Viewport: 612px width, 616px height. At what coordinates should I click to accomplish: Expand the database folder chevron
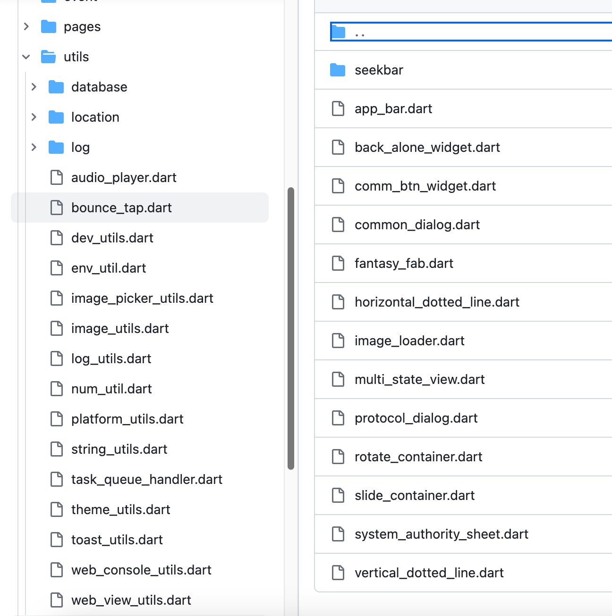pyautogui.click(x=34, y=87)
